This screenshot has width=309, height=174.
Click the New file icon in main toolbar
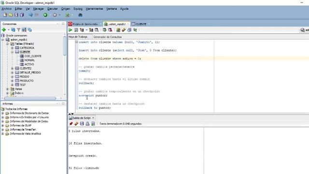point(5,15)
